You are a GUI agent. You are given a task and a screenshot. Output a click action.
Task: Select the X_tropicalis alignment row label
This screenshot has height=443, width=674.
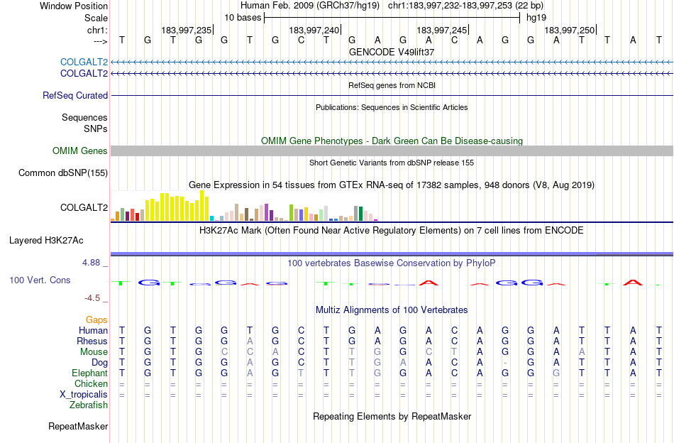(x=84, y=395)
